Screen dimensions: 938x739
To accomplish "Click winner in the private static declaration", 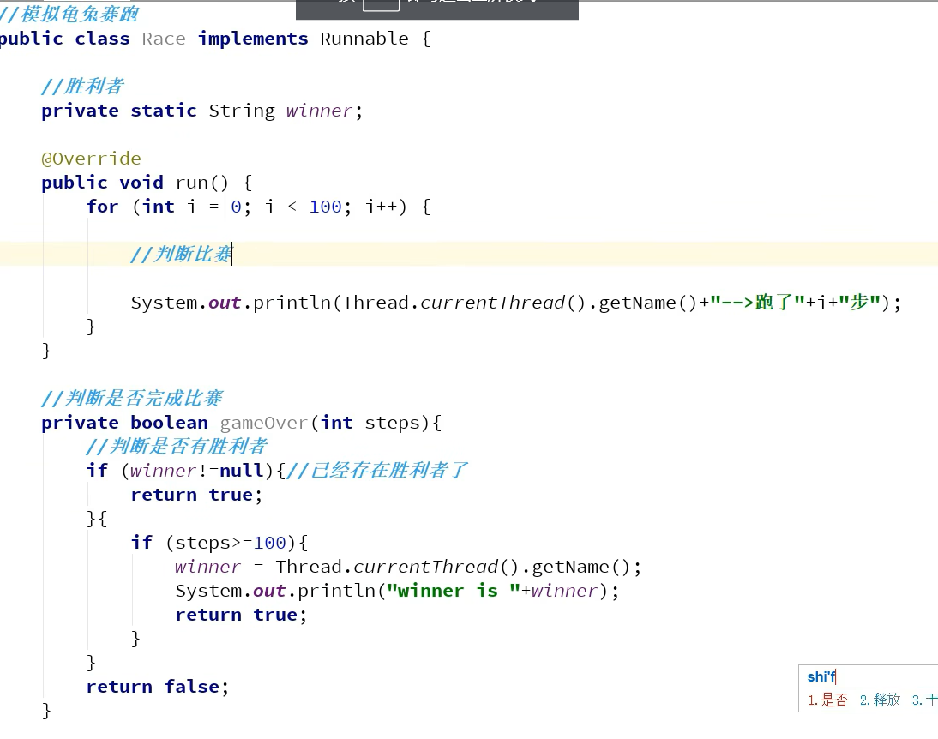I will click(x=320, y=111).
